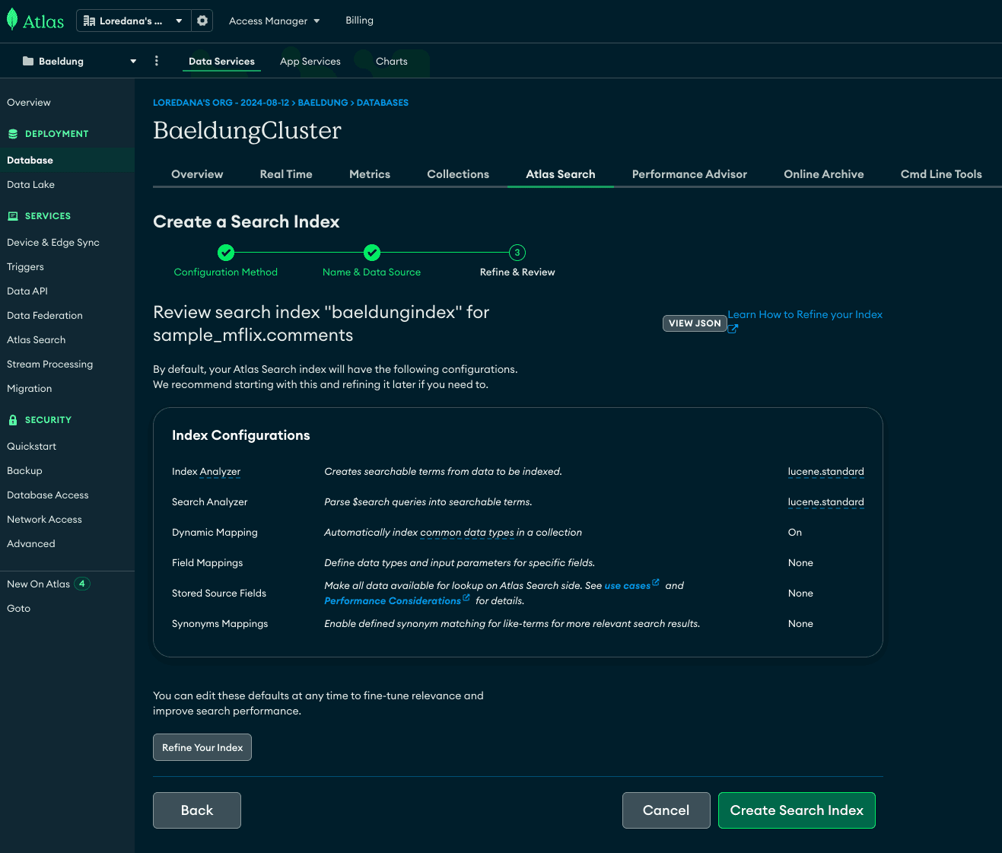
Task: Click Index Analyzer lucene.standard value
Action: point(825,472)
